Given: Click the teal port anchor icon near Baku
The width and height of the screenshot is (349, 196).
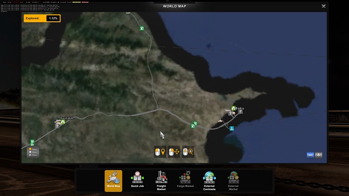Looking at the screenshot, I should point(232,128).
